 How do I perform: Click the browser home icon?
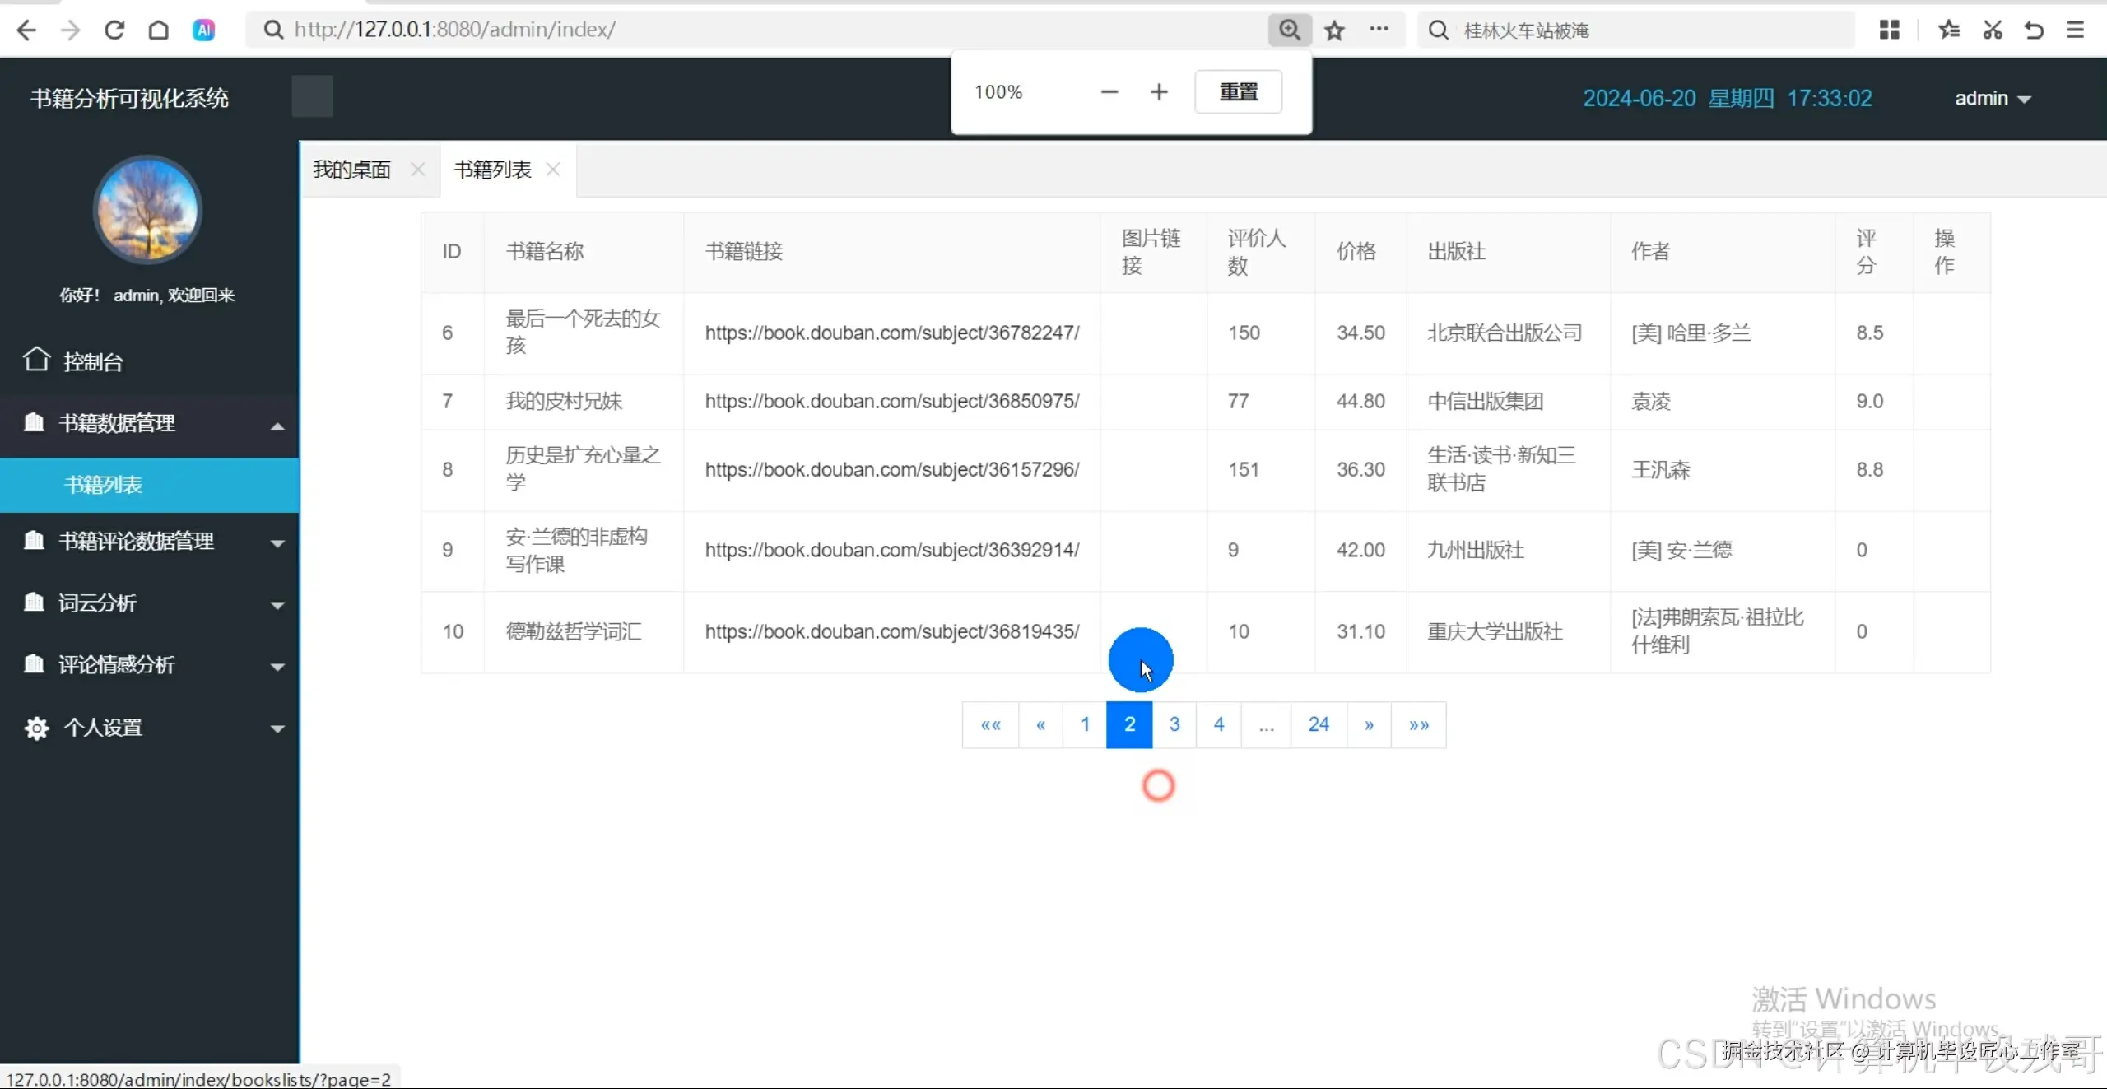159,30
